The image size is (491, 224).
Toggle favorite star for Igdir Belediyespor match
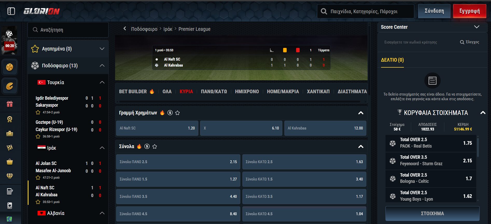(x=38, y=112)
